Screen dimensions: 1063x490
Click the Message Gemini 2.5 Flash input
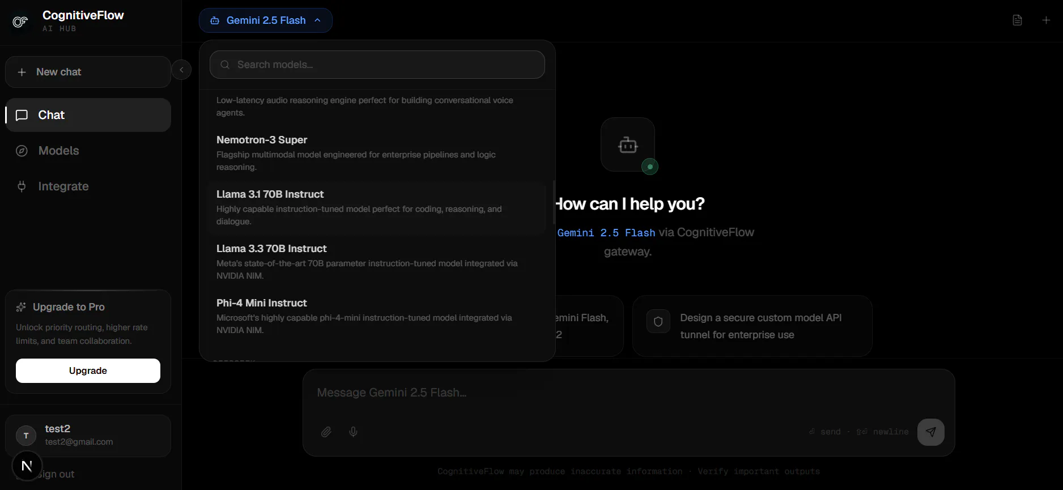point(629,393)
